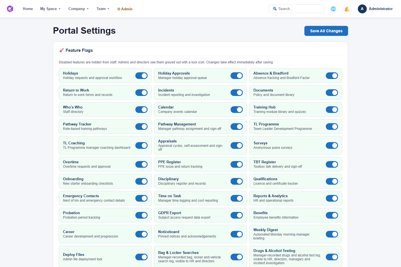Turn off the Emergency Contacts toggle
This screenshot has width=401, height=267.
141,198
